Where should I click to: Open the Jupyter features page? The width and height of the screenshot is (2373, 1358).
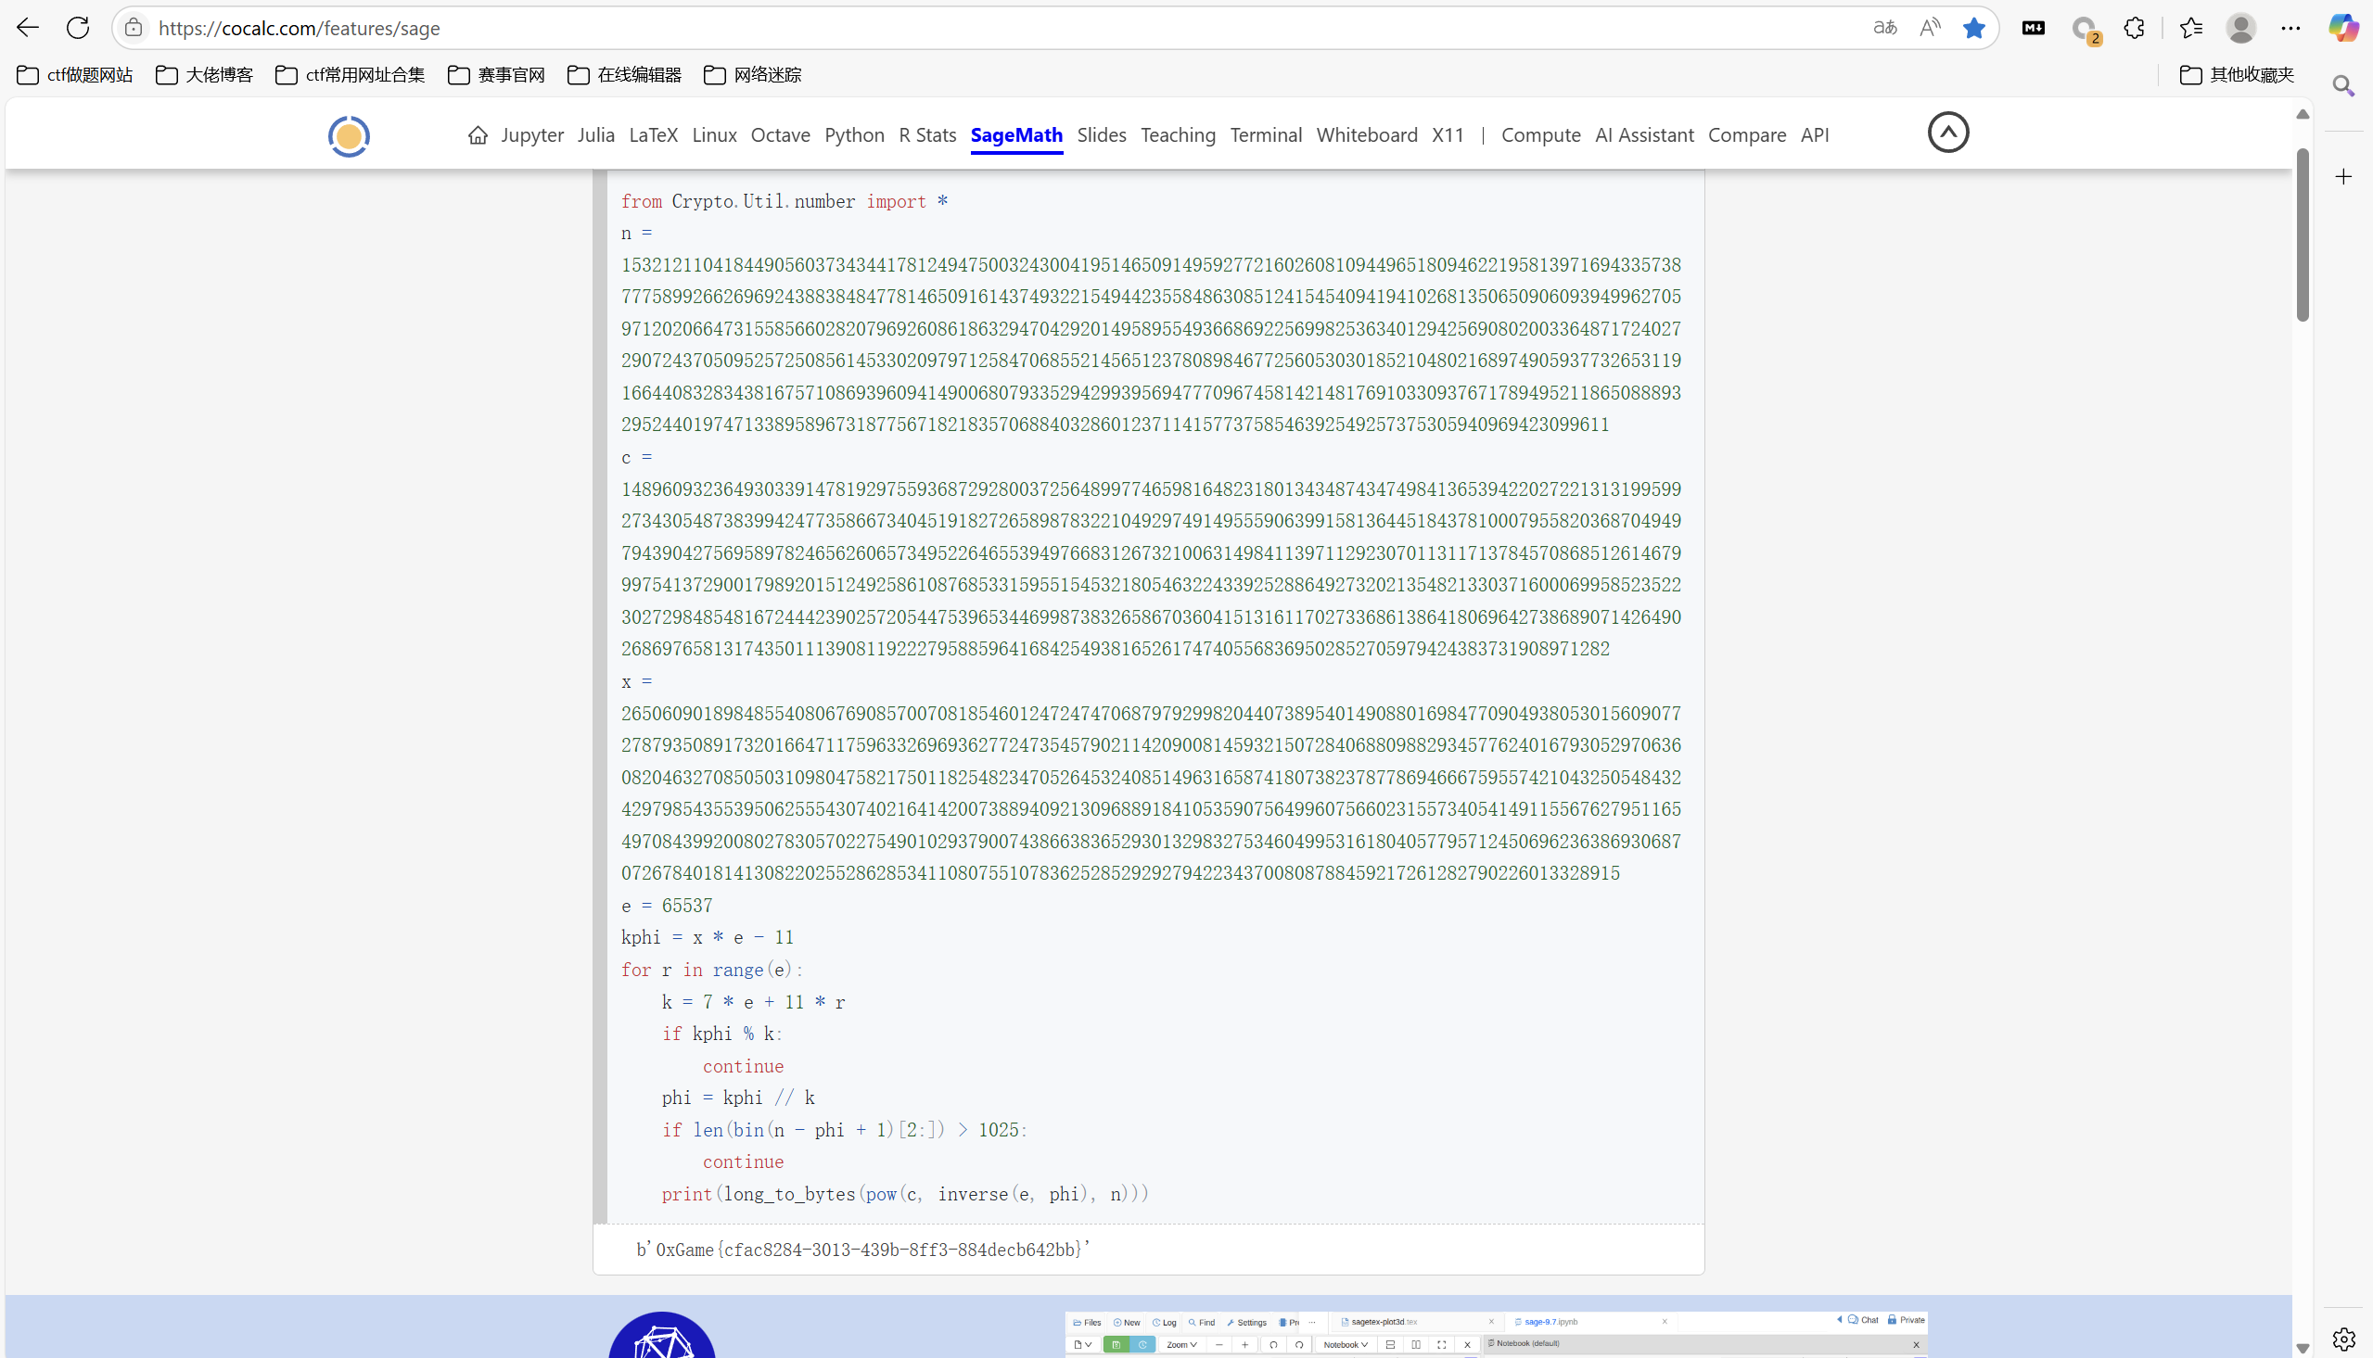tap(531, 135)
